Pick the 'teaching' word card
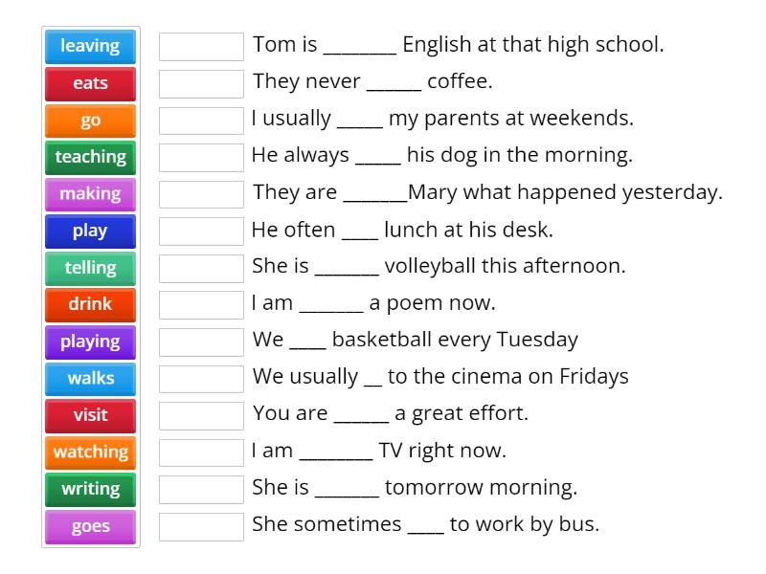Image resolution: width=766 pixels, height=574 pixels. pos(90,157)
